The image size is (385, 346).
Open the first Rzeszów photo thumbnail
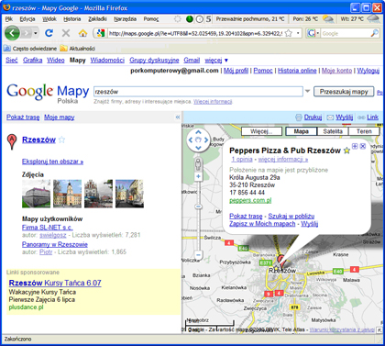(x=36, y=194)
